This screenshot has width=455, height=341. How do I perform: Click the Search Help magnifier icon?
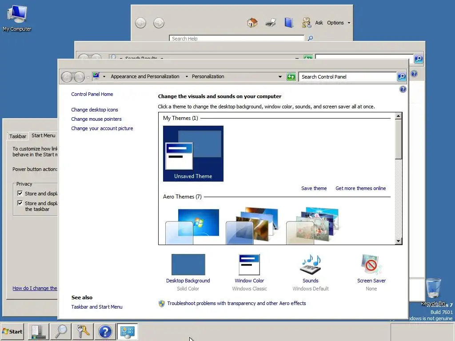(310, 38)
